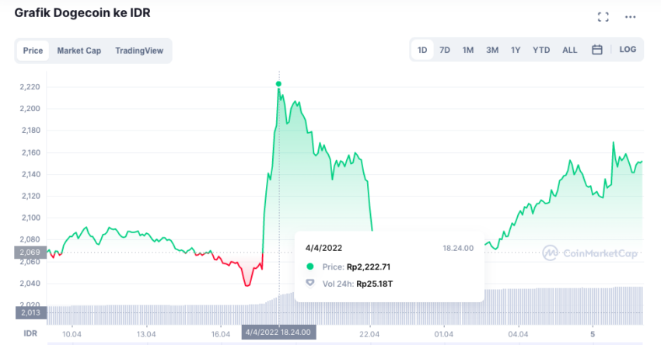Click the 2,069 opening price label
Viewport: 661px width, 345px height.
click(x=30, y=253)
